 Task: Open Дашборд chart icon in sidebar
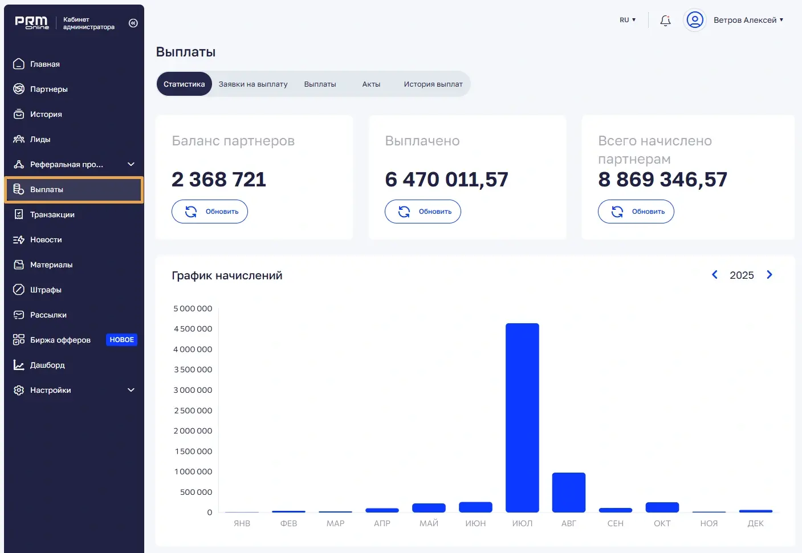coord(19,365)
